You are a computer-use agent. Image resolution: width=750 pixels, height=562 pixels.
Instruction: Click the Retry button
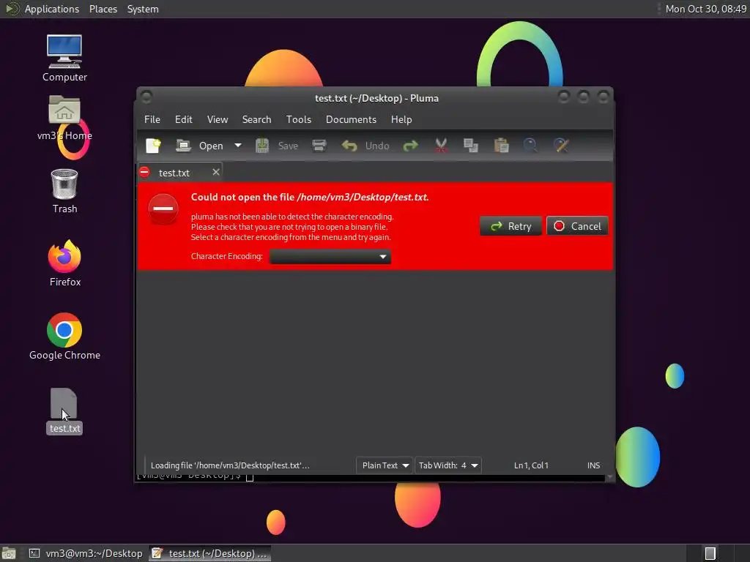(510, 226)
